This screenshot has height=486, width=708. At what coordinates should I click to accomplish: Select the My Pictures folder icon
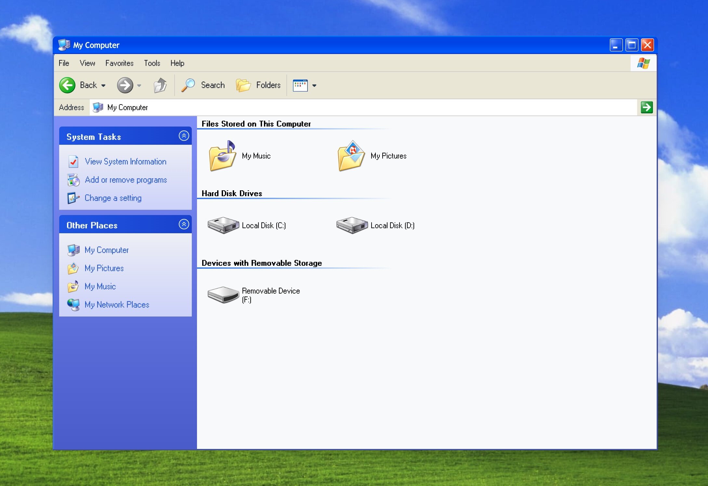(x=351, y=156)
